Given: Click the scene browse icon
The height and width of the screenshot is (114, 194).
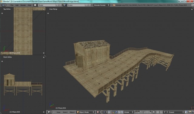Looking at the screenshot, I should [x=64, y=5].
